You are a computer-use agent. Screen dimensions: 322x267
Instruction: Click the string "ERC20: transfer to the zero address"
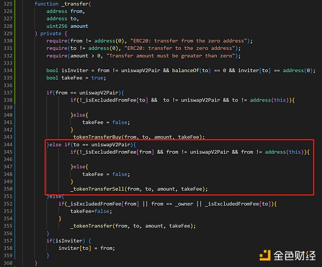point(180,48)
